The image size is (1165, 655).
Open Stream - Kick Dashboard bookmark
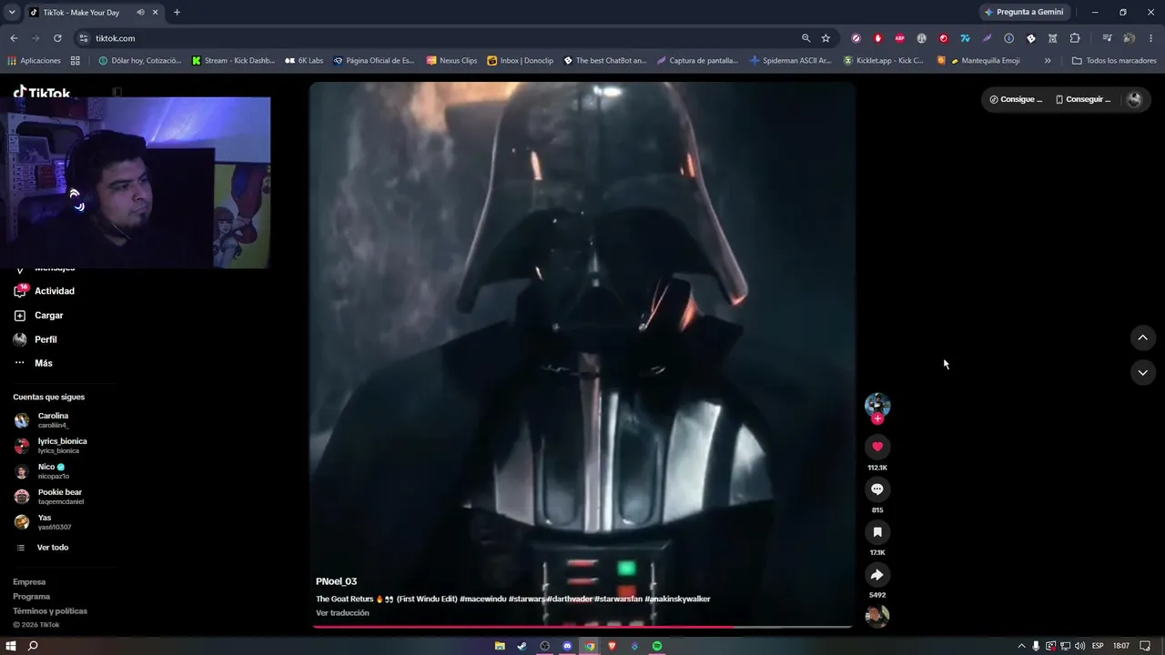[x=233, y=61]
